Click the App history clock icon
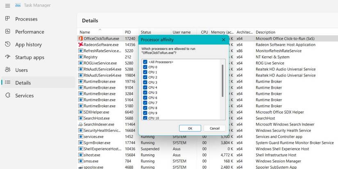Screen dimensions: 338x169 (x=7, y=44)
